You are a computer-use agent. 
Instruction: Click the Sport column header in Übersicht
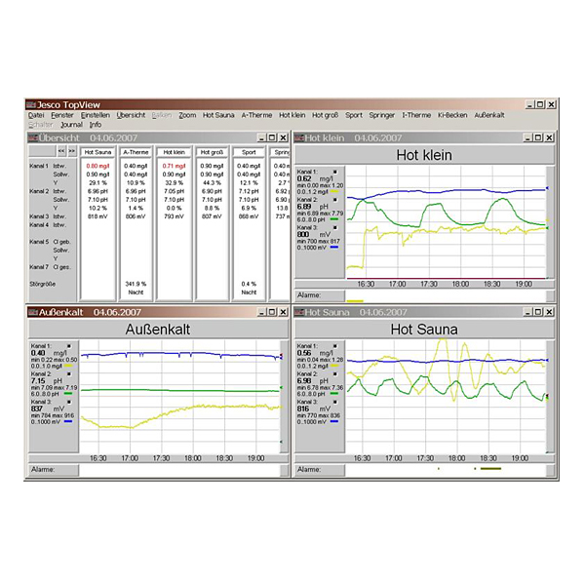tap(249, 152)
